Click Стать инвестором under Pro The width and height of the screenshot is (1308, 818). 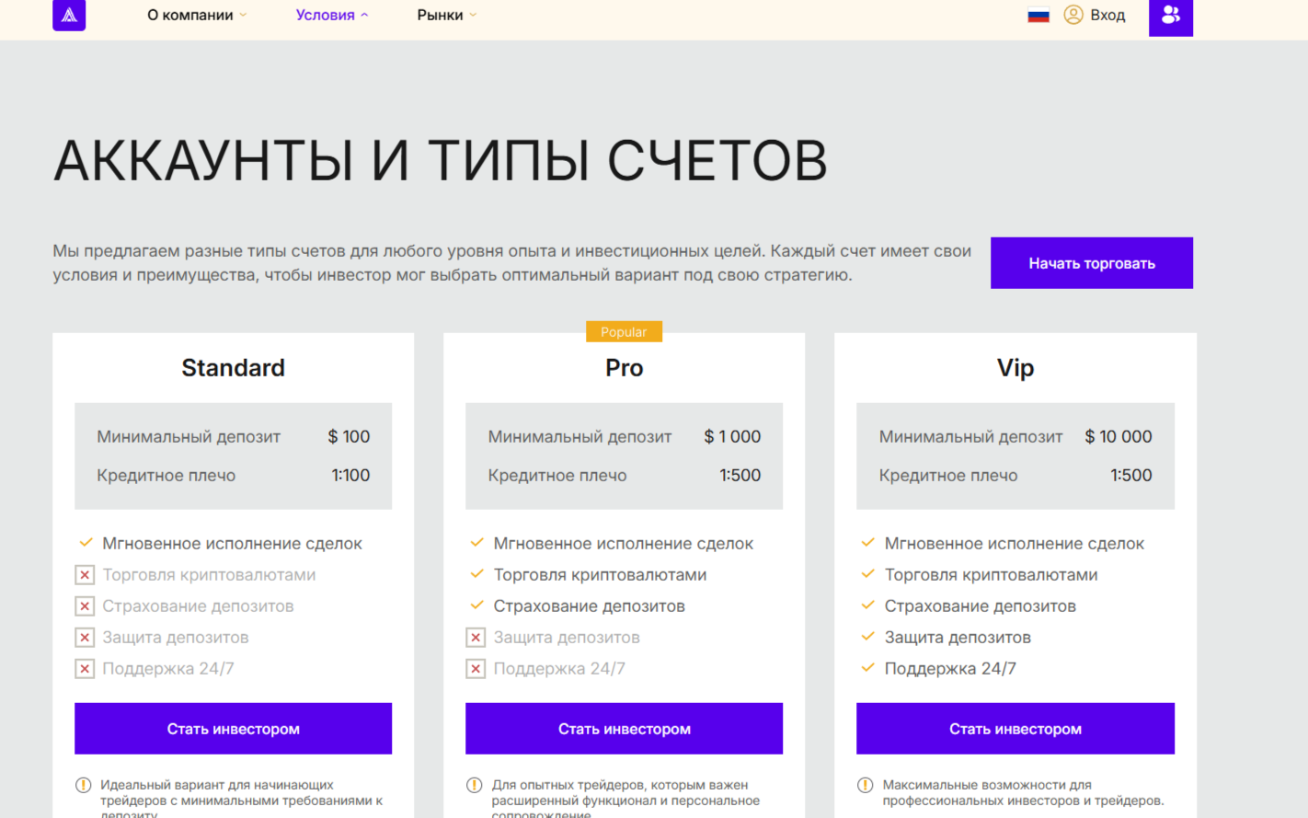click(x=625, y=729)
